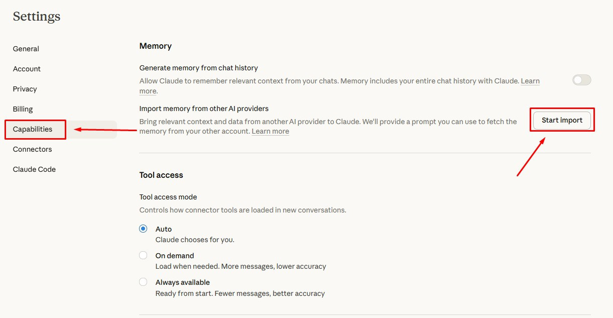Open the Connectors settings section
The width and height of the screenshot is (613, 318).
coord(33,149)
